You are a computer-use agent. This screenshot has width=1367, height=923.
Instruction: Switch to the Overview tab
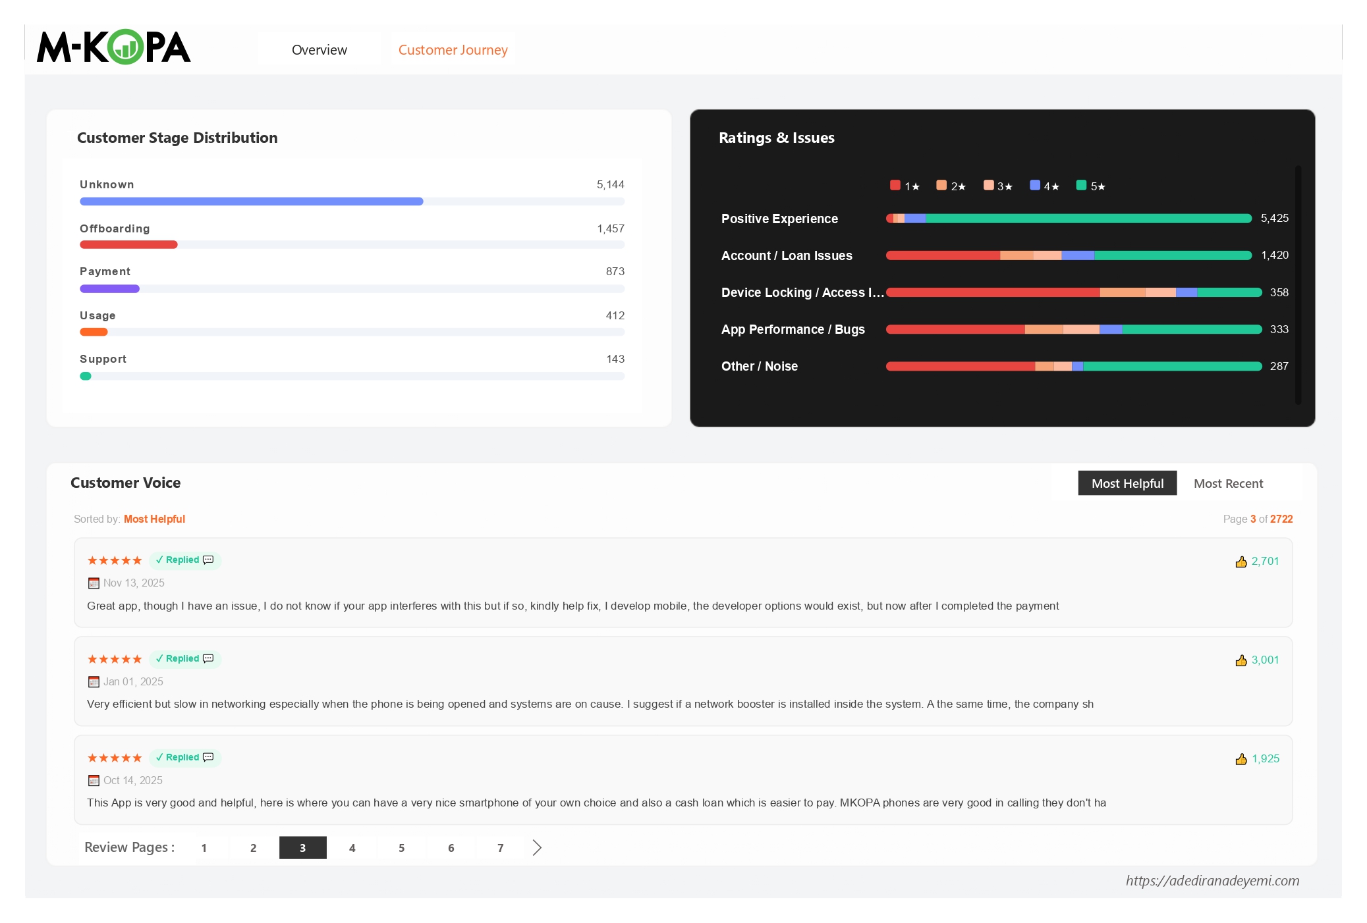319,49
